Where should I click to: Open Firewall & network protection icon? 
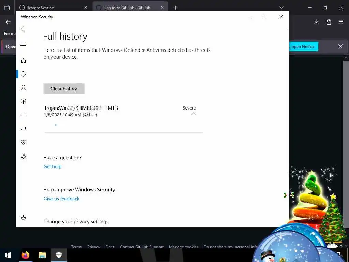tap(24, 101)
